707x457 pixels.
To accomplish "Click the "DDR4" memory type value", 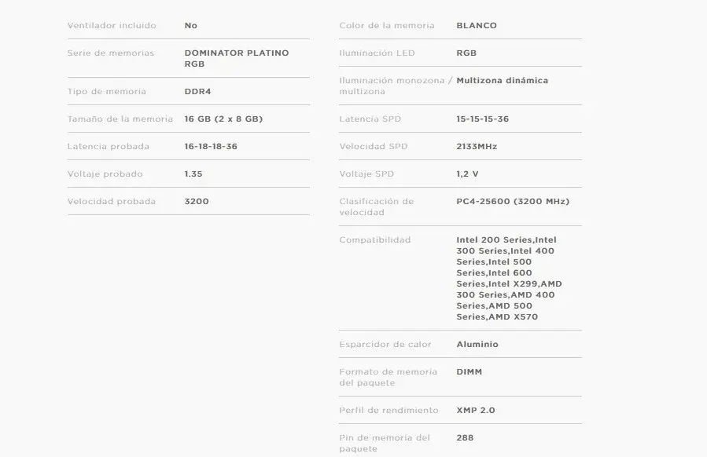I will tap(197, 92).
